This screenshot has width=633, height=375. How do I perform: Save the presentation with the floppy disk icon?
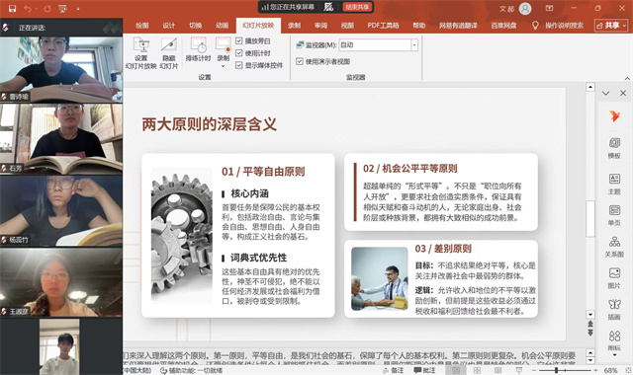(x=12, y=9)
